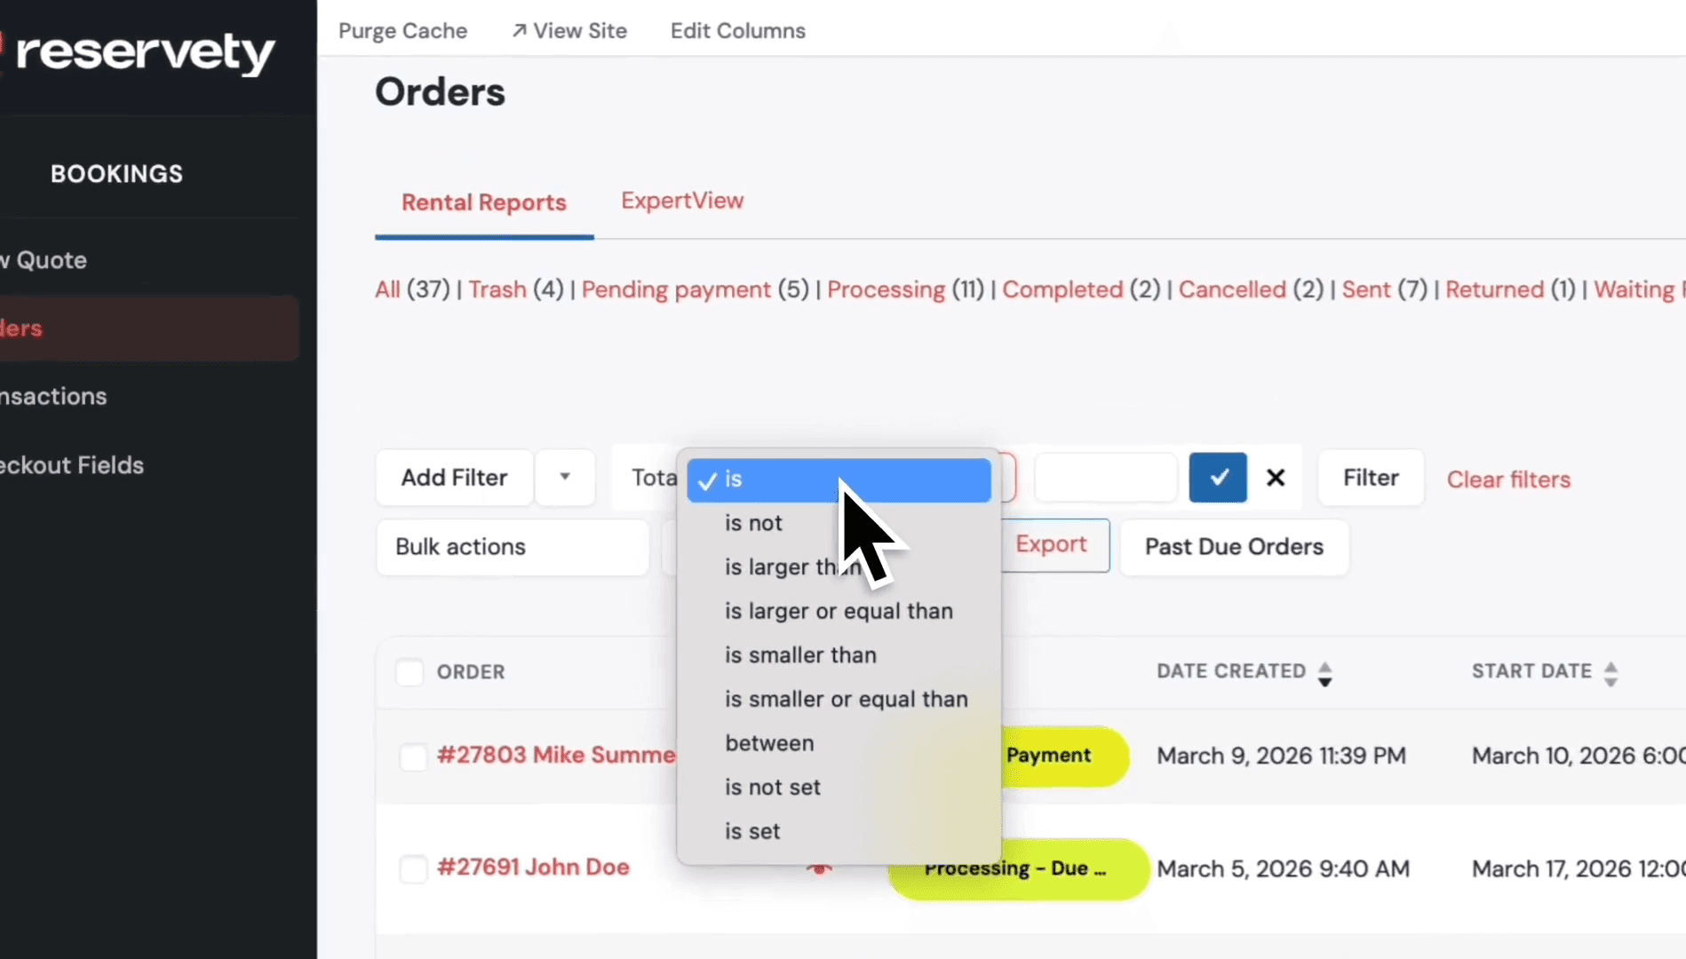Show Processing orders
This screenshot has width=1686, height=959.
click(x=886, y=289)
